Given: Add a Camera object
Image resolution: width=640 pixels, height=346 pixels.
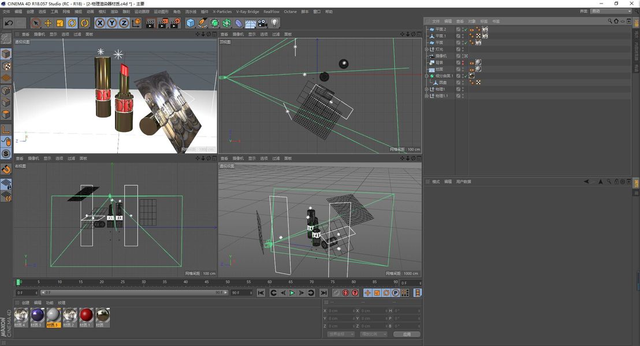Looking at the screenshot, I should click(x=262, y=23).
